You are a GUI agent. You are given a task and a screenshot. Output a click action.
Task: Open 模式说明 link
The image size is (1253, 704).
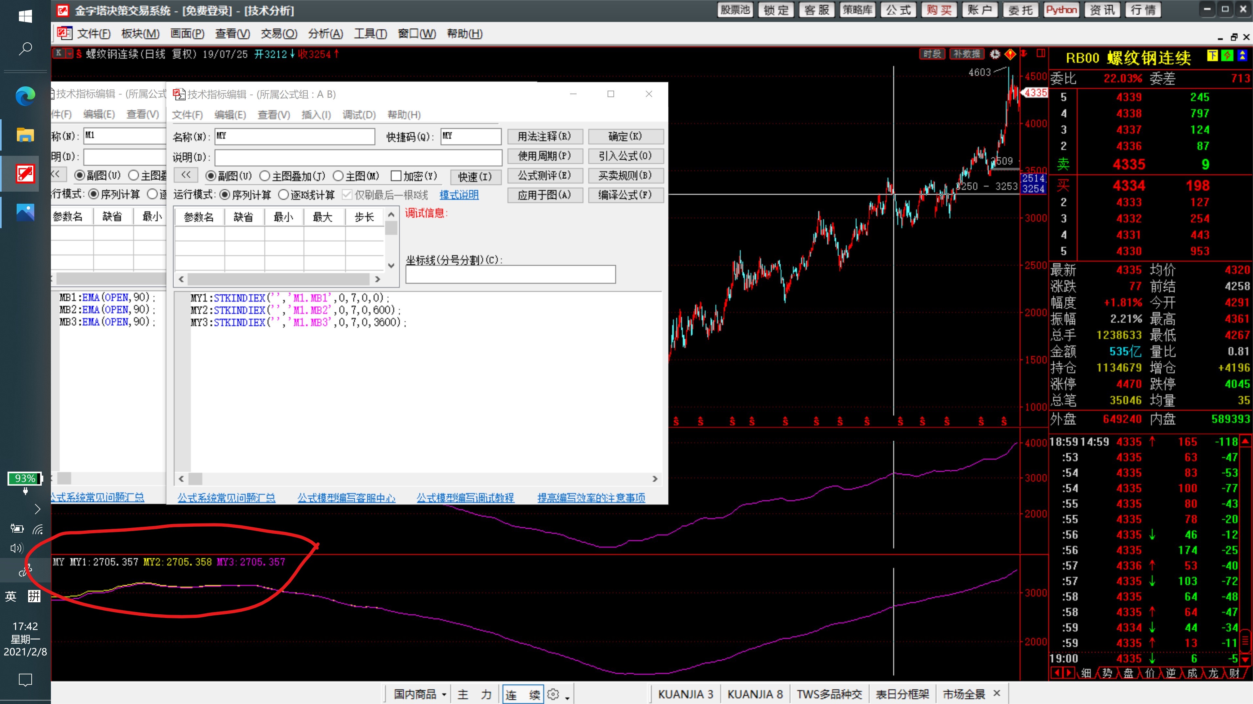point(459,195)
